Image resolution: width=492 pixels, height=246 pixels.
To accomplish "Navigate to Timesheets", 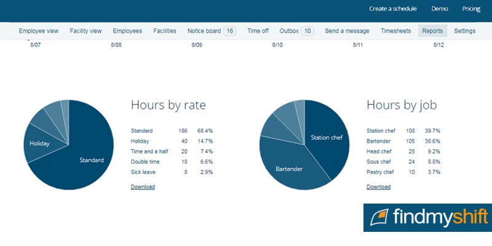I will pyautogui.click(x=395, y=31).
